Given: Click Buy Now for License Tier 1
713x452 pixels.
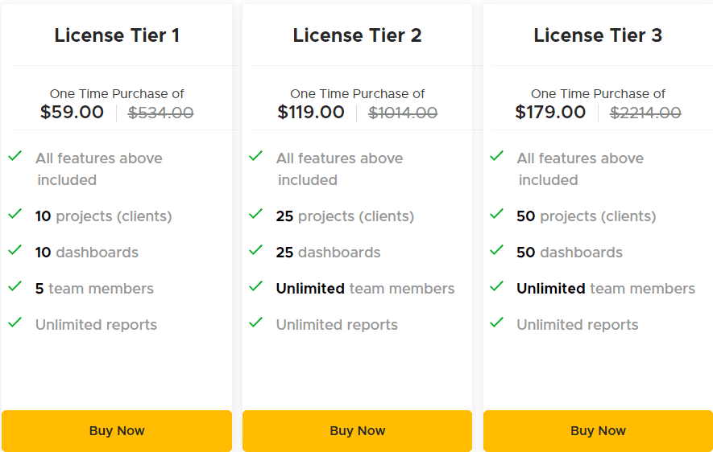Looking at the screenshot, I should tap(117, 430).
